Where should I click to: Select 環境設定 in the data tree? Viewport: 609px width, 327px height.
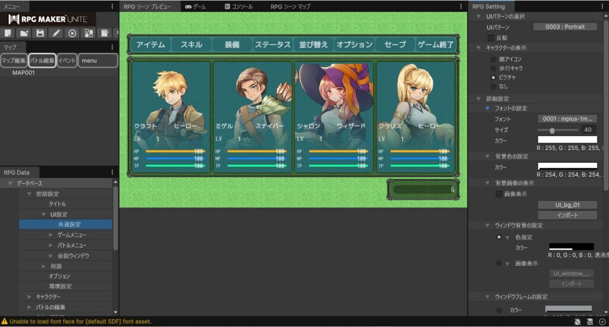[60, 287]
